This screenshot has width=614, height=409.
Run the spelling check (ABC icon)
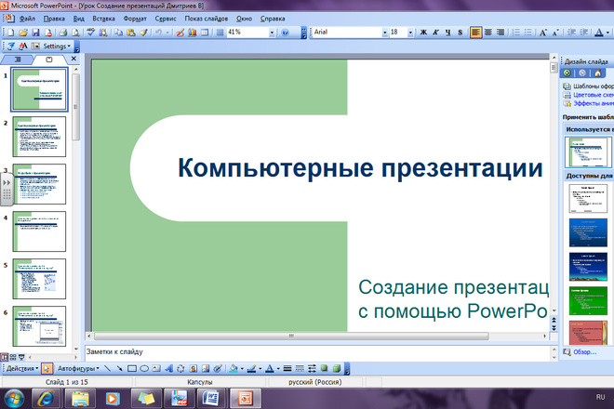pos(91,33)
